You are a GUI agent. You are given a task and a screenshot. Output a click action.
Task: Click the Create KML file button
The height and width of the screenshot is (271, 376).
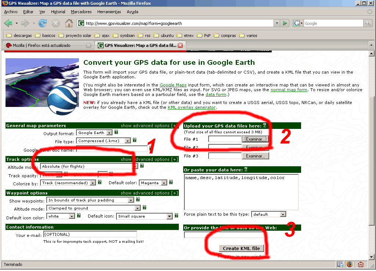(241, 249)
